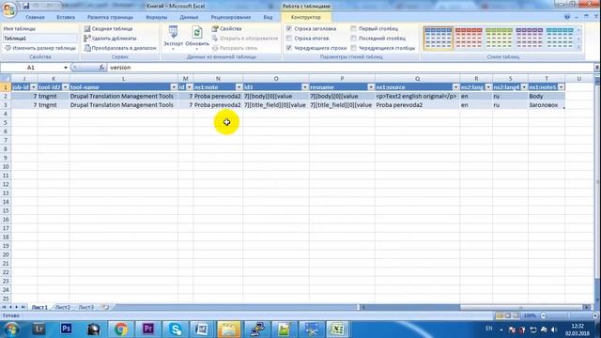Open the Excel help question mark icon
This screenshot has height=338, width=601.
pos(567,17)
